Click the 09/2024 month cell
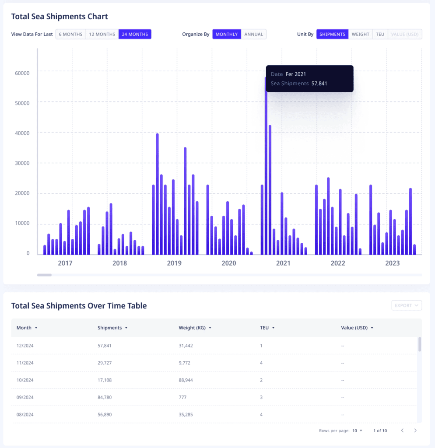The image size is (435, 448). point(25,397)
